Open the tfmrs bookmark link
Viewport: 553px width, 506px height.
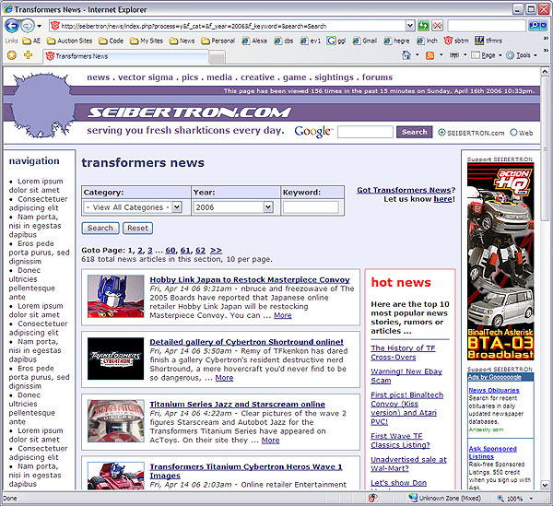pos(488,41)
